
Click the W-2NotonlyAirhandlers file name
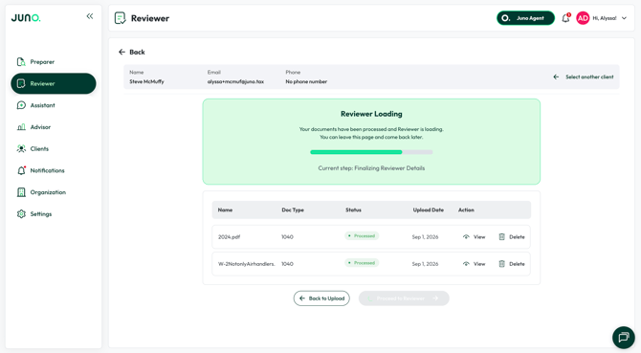247,264
